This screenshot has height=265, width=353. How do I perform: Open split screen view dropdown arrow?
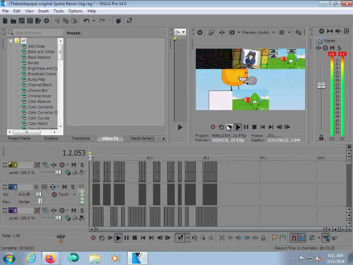coord(239,32)
